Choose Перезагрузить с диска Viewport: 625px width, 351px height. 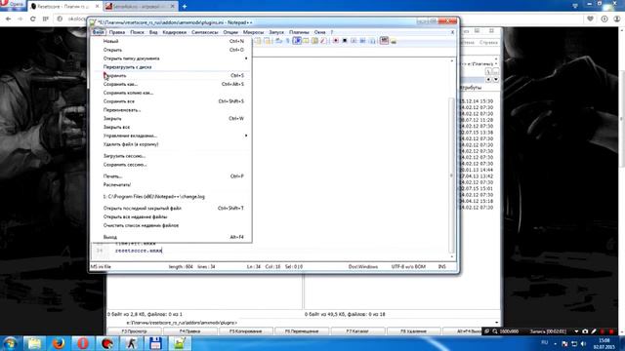click(172, 67)
